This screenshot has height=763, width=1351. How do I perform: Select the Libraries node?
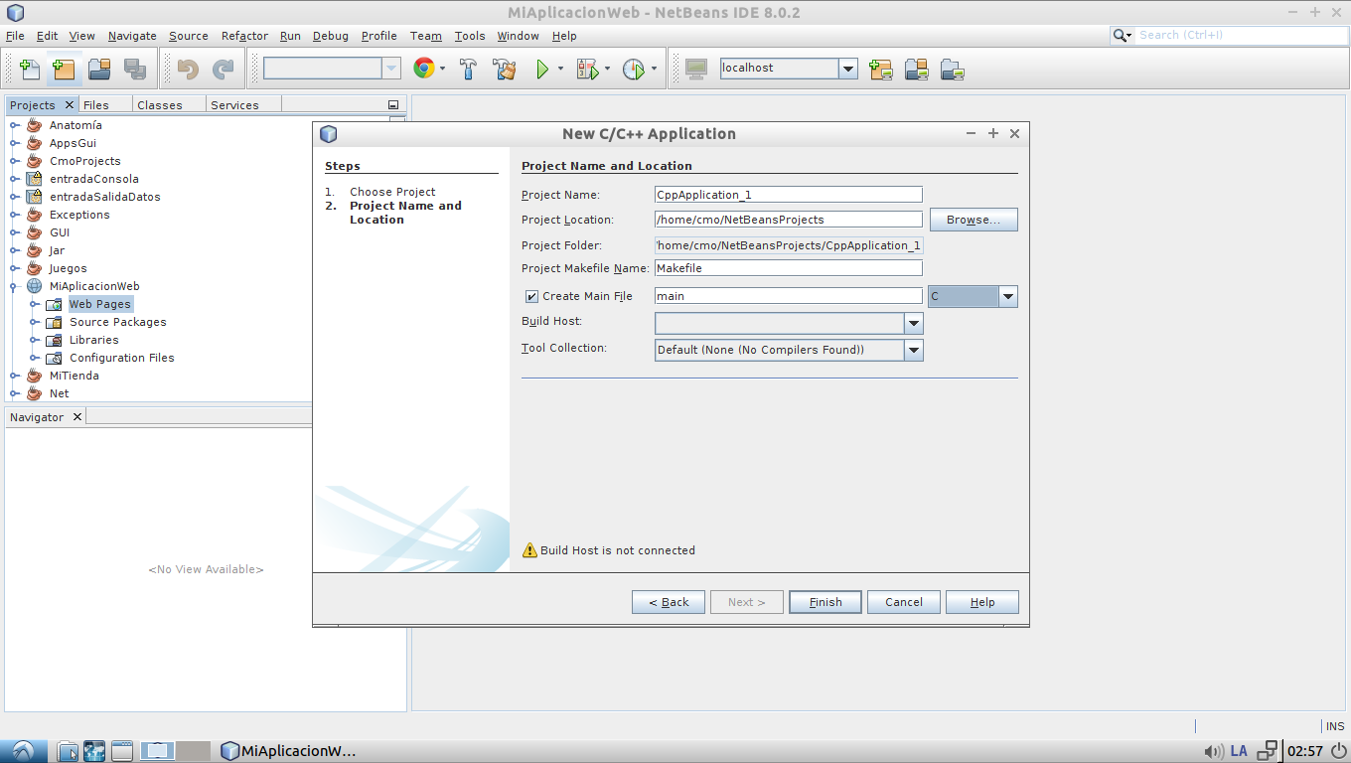(x=93, y=340)
